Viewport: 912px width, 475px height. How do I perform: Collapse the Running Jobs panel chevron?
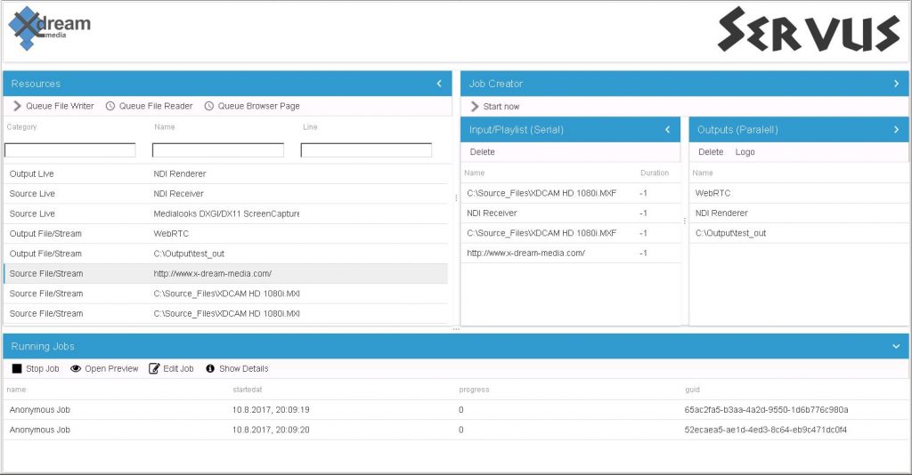pyautogui.click(x=896, y=346)
